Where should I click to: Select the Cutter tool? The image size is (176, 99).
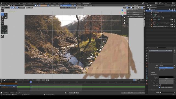click(x=2, y=20)
